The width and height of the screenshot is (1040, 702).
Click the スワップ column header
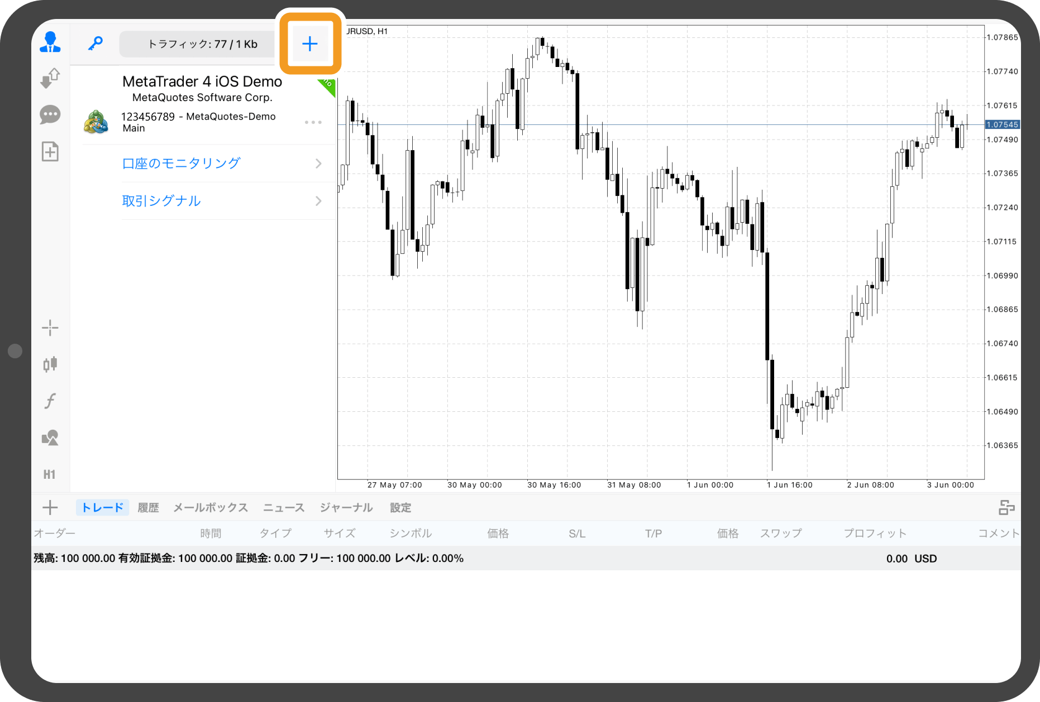[781, 533]
